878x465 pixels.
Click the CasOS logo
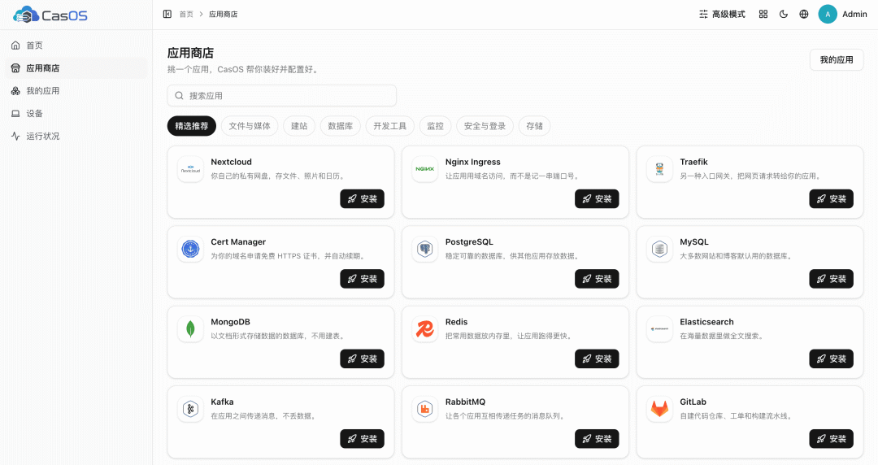coord(50,15)
